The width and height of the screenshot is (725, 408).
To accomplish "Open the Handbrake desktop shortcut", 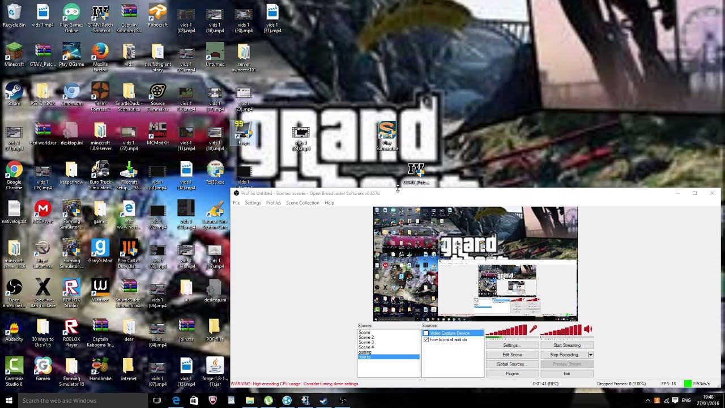I will click(100, 369).
